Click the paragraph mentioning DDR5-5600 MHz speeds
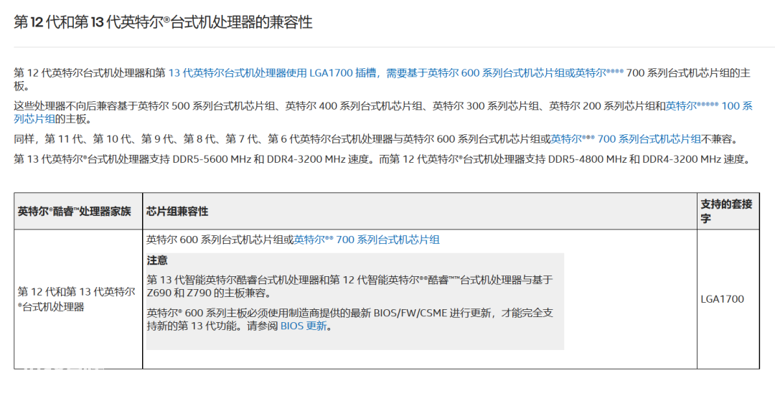775x396 pixels. coord(382,159)
